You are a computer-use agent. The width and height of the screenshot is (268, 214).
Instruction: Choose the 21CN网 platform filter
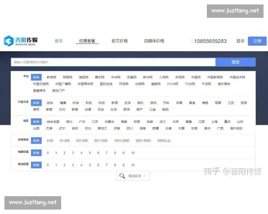click(x=172, y=84)
